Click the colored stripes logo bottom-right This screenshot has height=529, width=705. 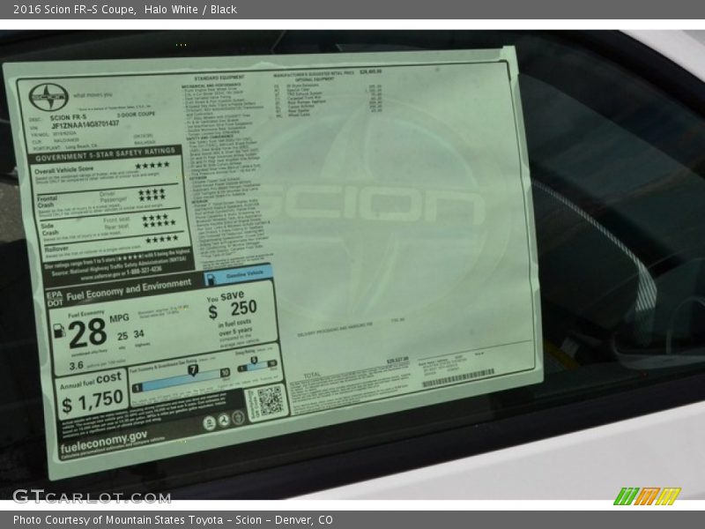click(x=646, y=495)
